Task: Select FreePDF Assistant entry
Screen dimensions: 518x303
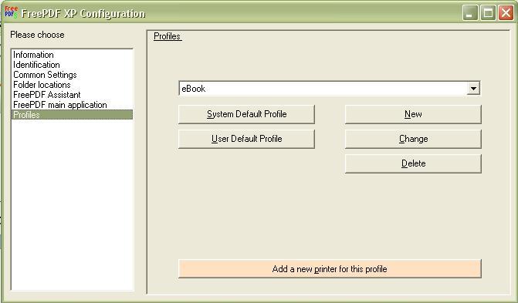Action: click(x=72, y=95)
